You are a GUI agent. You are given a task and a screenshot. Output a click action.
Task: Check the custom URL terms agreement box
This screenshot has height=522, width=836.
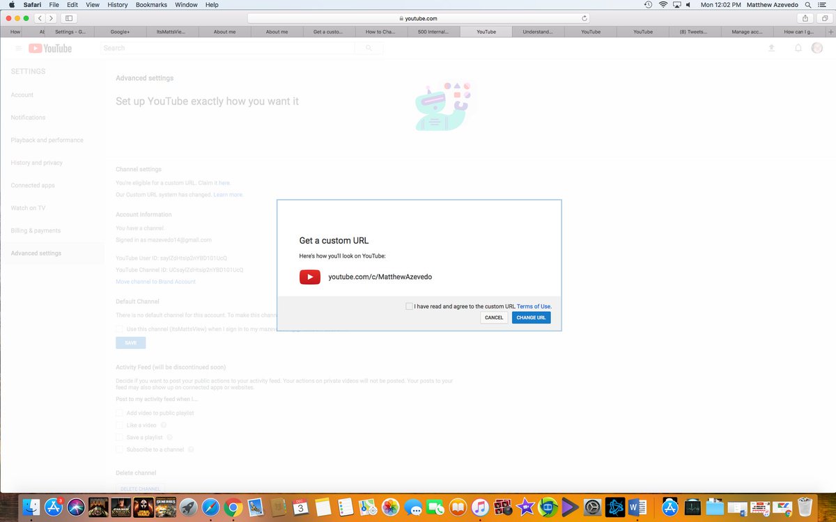click(x=409, y=306)
